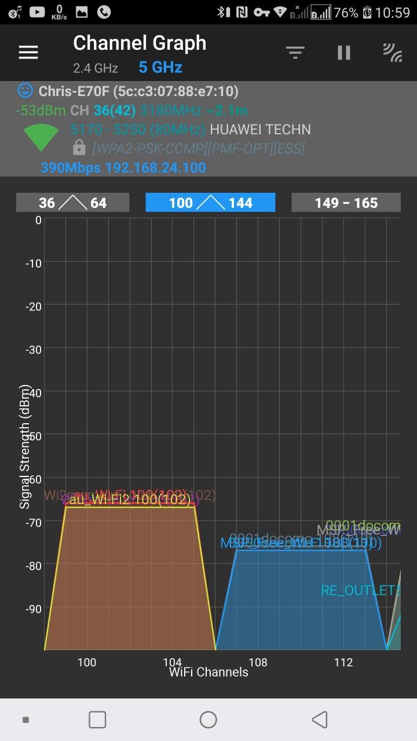Tap the brown au_Wi-Fi2 signal trapezoid

click(130, 579)
